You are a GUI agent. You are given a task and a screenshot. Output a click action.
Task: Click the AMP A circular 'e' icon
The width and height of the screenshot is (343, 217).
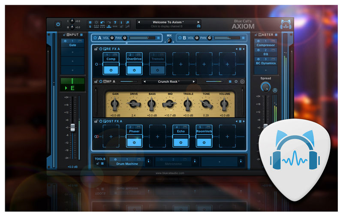[x=242, y=81]
